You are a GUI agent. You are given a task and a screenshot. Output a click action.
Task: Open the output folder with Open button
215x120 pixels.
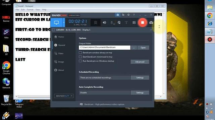143,48
